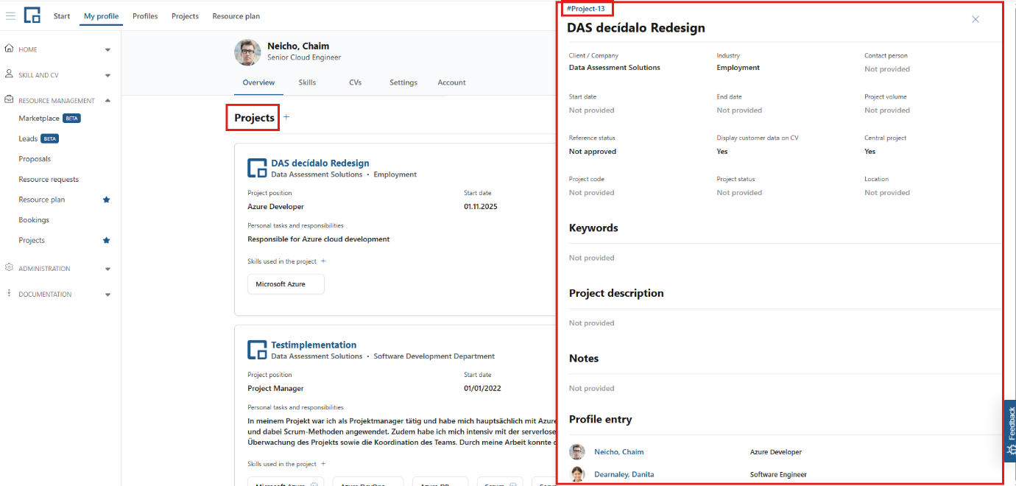1016x486 pixels.
Task: Collapse the RESOURCE MANAGEMENT section chevron
Action: [x=107, y=100]
